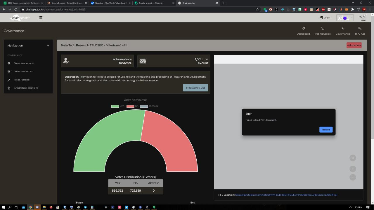The width and height of the screenshot is (374, 210).
Task: Open Telos Amend in sidebar
Action: [22, 80]
